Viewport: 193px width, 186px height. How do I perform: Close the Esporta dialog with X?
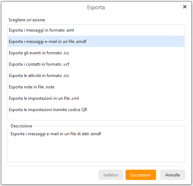(184, 7)
